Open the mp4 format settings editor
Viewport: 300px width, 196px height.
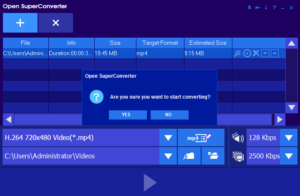[x=201, y=137]
